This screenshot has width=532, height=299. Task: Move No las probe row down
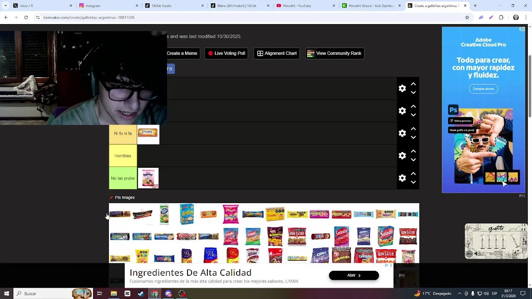pyautogui.click(x=413, y=182)
